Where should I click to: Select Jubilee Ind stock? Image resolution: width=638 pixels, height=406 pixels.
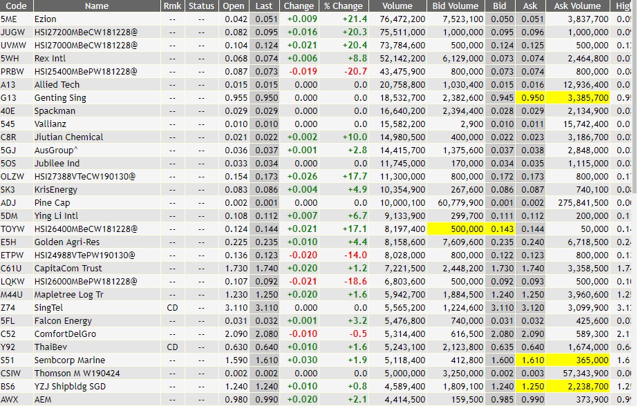(x=57, y=164)
